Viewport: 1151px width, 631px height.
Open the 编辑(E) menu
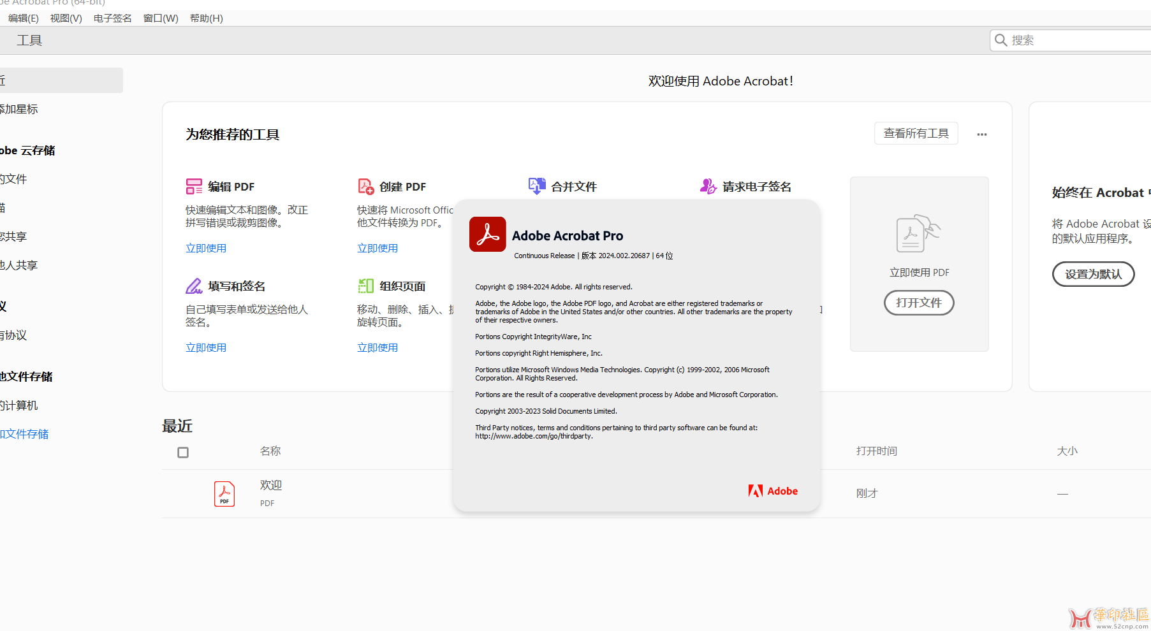point(23,18)
